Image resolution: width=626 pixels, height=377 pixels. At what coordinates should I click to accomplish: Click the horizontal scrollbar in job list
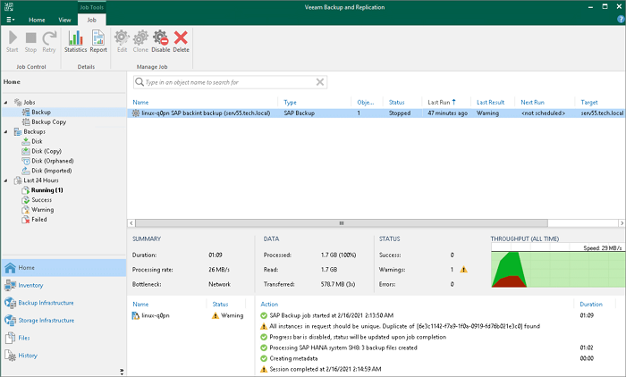(340, 222)
